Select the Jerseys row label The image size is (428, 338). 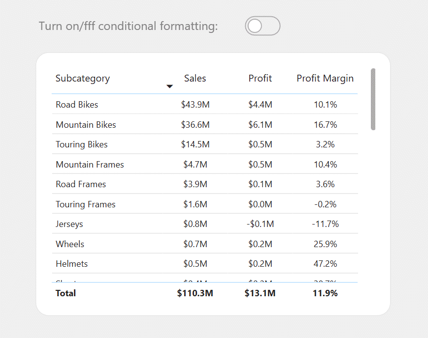coord(69,224)
